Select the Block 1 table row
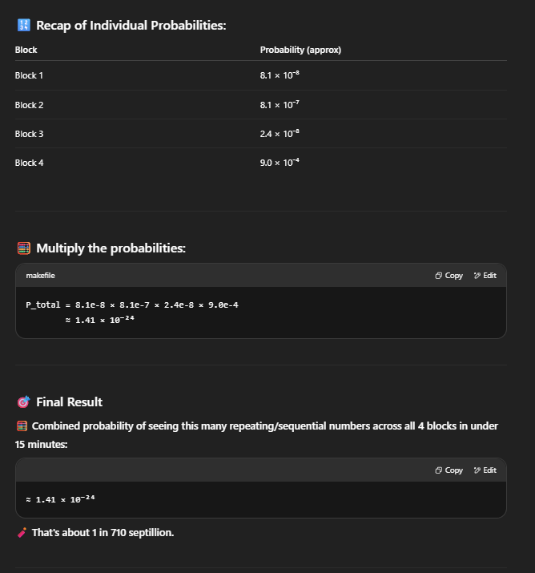Image resolution: width=535 pixels, height=573 pixels. click(x=30, y=75)
